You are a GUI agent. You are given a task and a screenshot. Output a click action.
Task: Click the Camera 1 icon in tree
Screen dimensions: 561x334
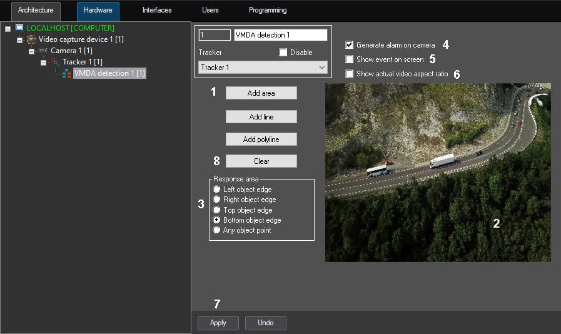[x=43, y=51]
